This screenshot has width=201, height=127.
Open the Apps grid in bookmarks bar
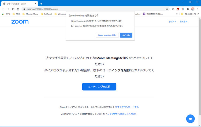(x=6, y=14)
